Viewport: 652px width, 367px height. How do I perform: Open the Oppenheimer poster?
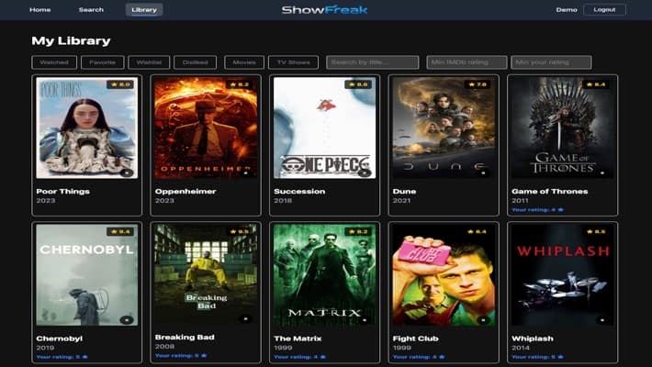tap(206, 128)
